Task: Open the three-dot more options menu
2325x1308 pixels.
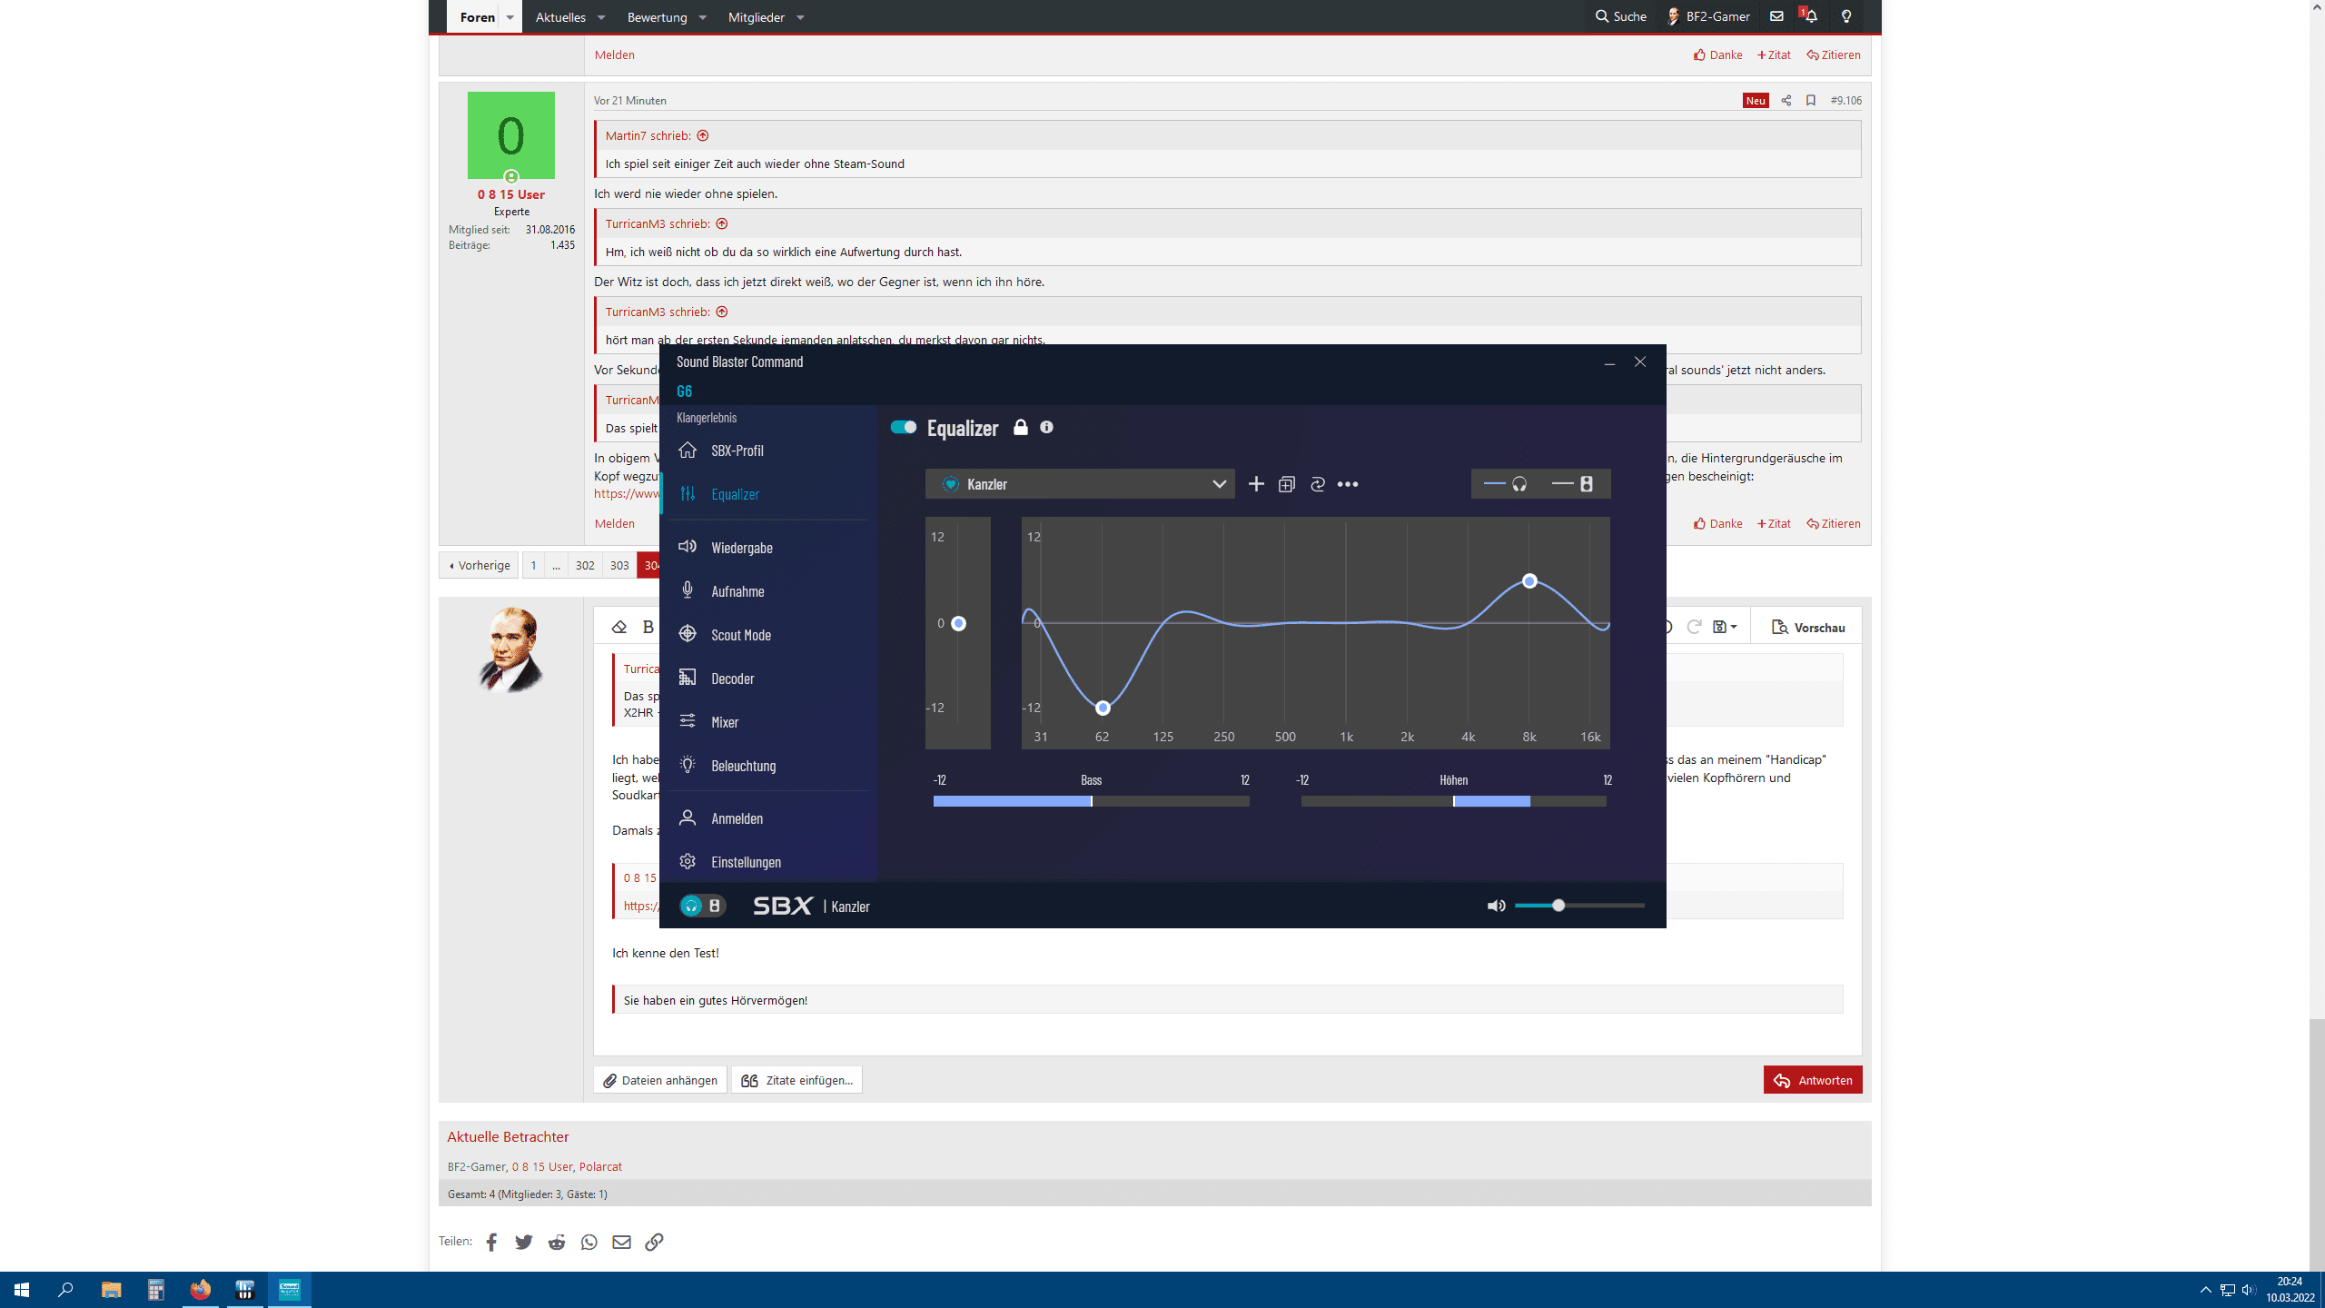Action: click(1348, 484)
